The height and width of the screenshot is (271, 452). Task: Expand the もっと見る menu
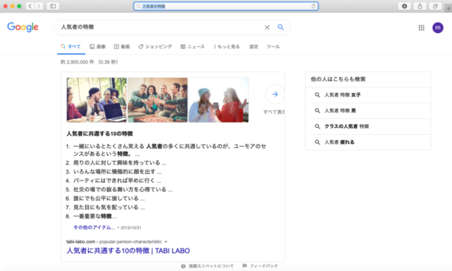(227, 47)
